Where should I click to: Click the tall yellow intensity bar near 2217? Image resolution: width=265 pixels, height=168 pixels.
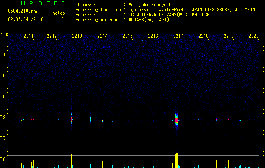(x=177, y=159)
